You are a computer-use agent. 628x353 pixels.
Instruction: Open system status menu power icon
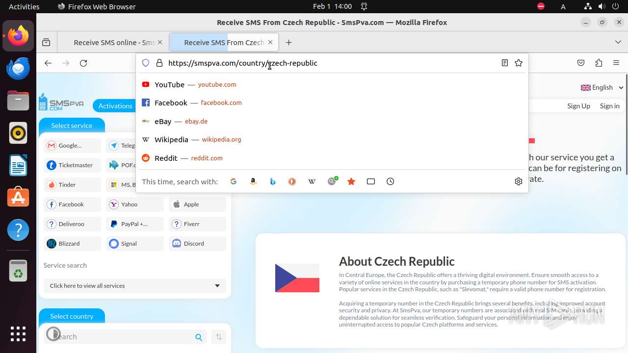[615, 6]
